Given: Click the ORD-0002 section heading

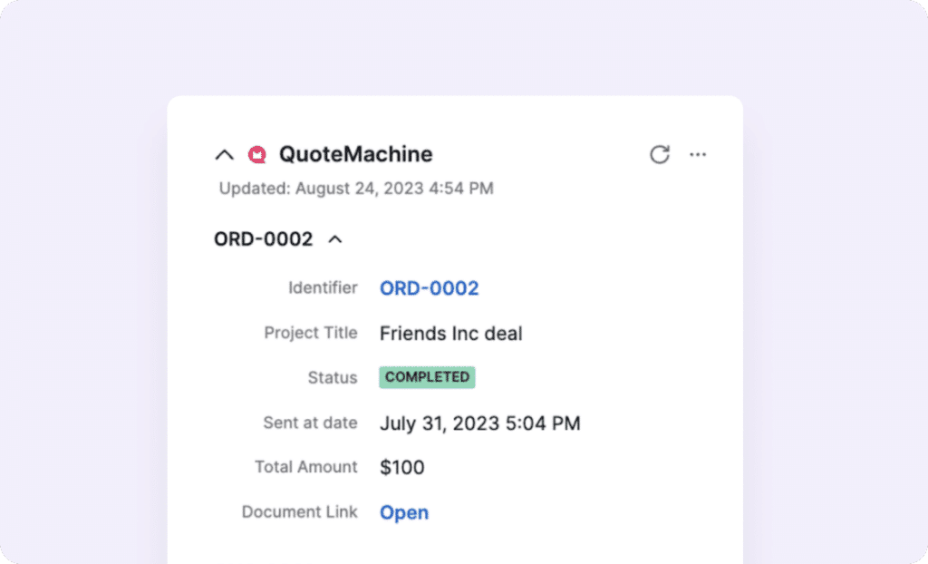Looking at the screenshot, I should (x=264, y=238).
